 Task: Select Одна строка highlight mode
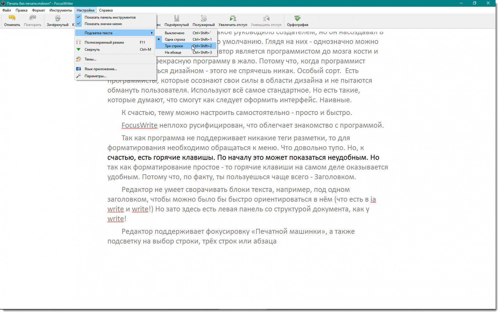(175, 39)
